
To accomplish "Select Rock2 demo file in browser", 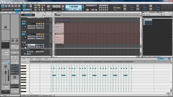I will pyautogui.click(x=149, y=25).
